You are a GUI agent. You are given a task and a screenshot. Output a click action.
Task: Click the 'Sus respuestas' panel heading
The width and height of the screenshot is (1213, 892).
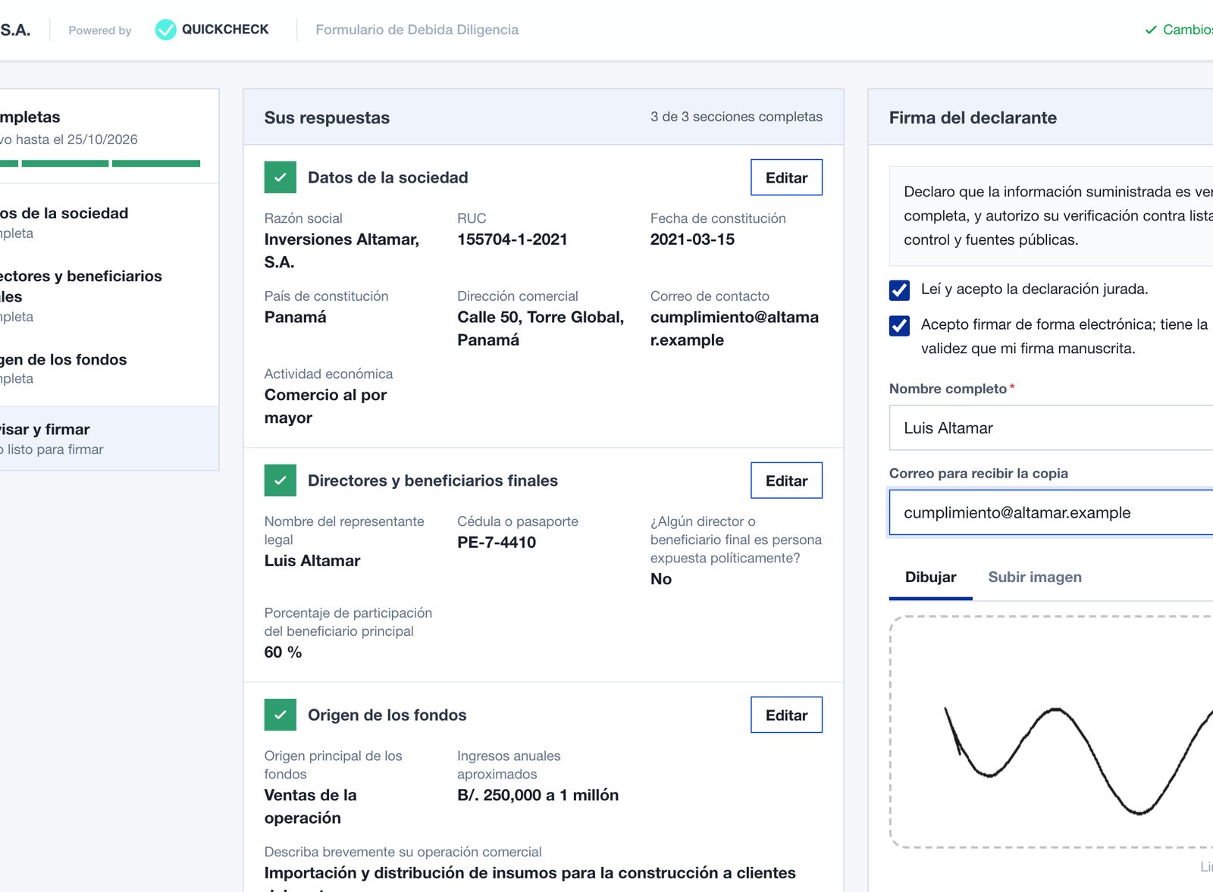pos(327,117)
